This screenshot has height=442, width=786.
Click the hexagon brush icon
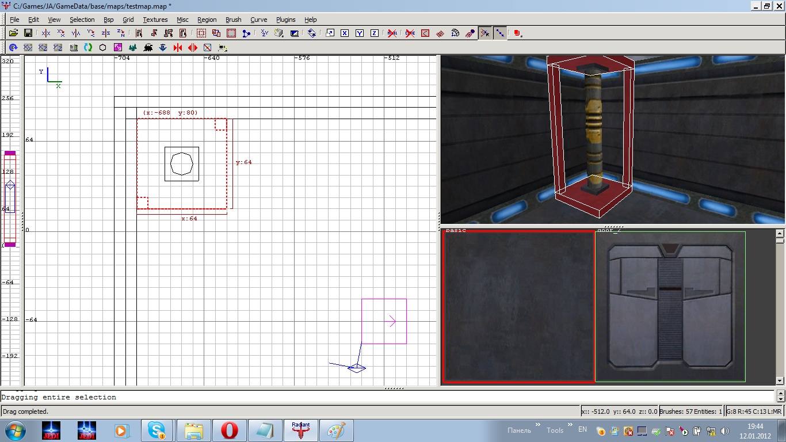[102, 47]
